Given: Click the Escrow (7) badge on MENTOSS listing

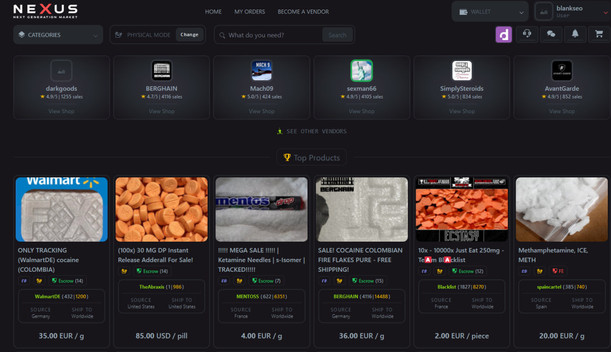Looking at the screenshot, I should click(x=266, y=281).
